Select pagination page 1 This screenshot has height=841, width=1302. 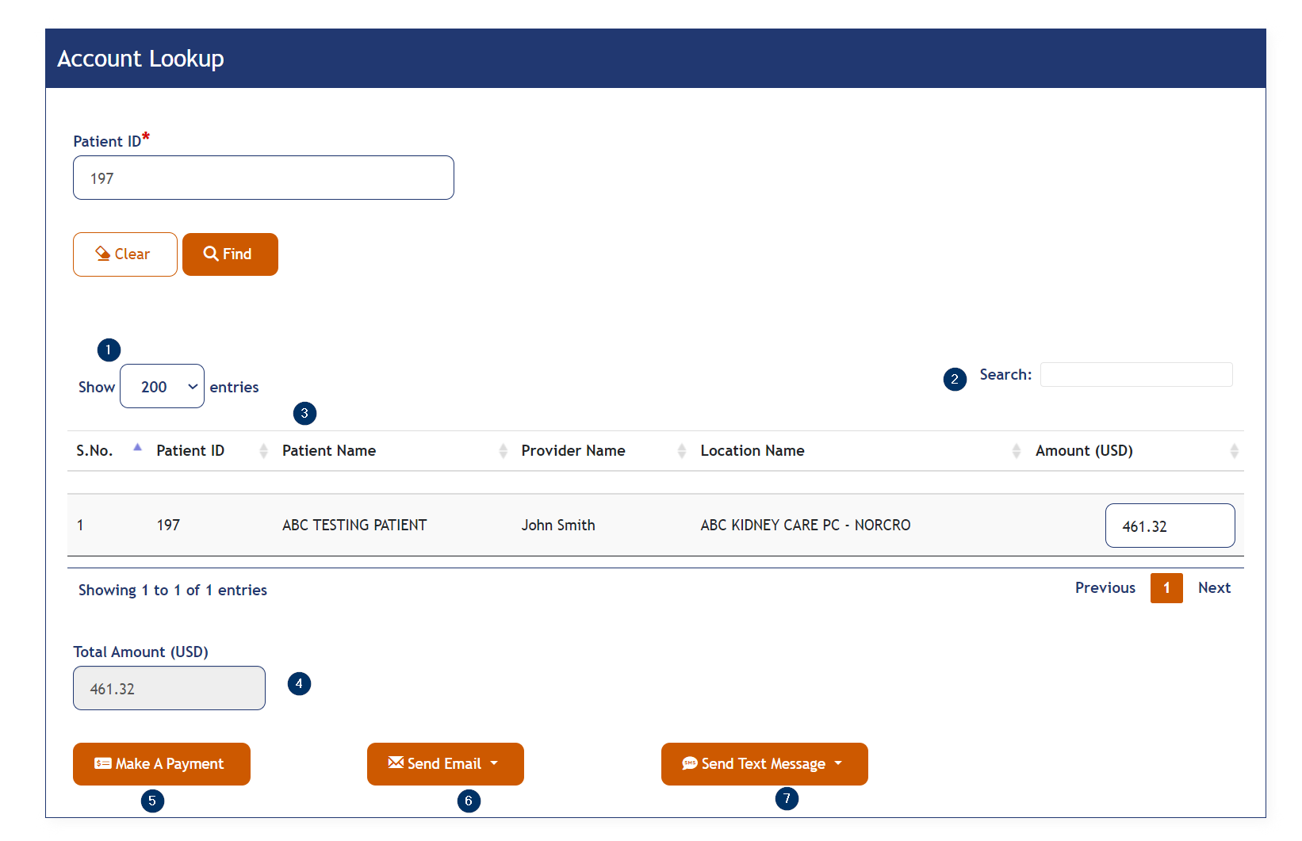coord(1166,588)
